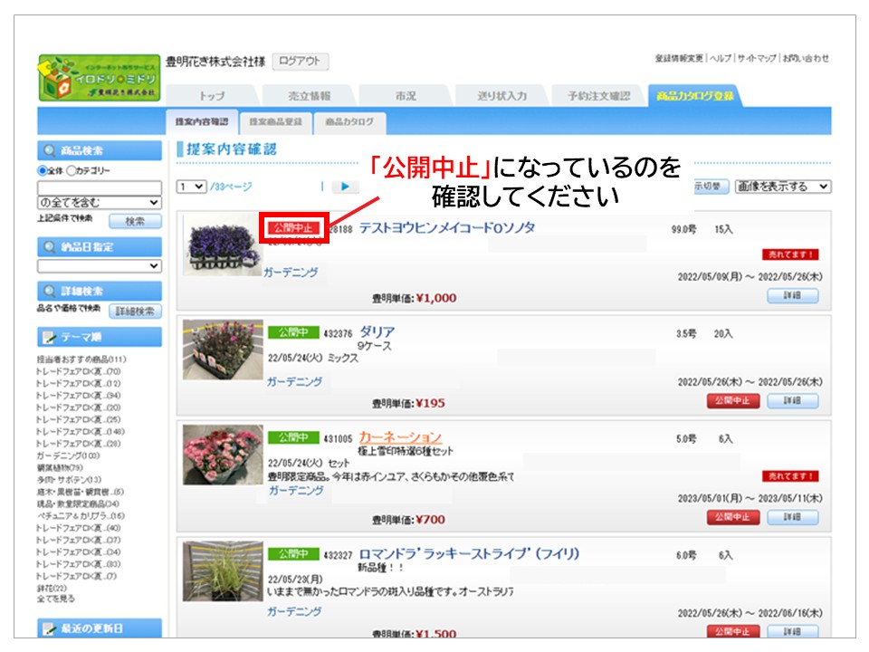Click the purple flower product thumbnail
869x652 pixels.
point(210,244)
